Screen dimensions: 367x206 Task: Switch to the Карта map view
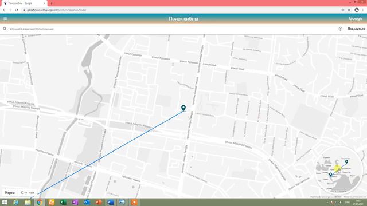pyautogui.click(x=10, y=193)
